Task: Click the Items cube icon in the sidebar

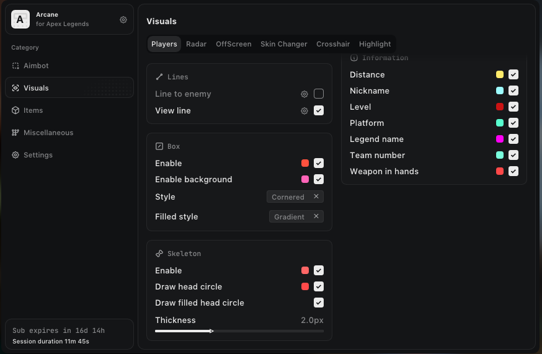Action: (x=16, y=110)
